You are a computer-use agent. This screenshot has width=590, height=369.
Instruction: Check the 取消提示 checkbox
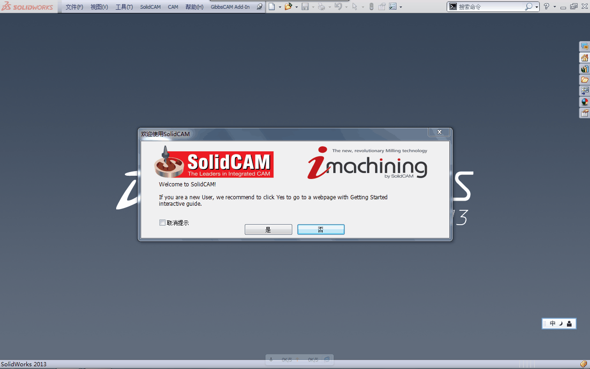pyautogui.click(x=162, y=223)
